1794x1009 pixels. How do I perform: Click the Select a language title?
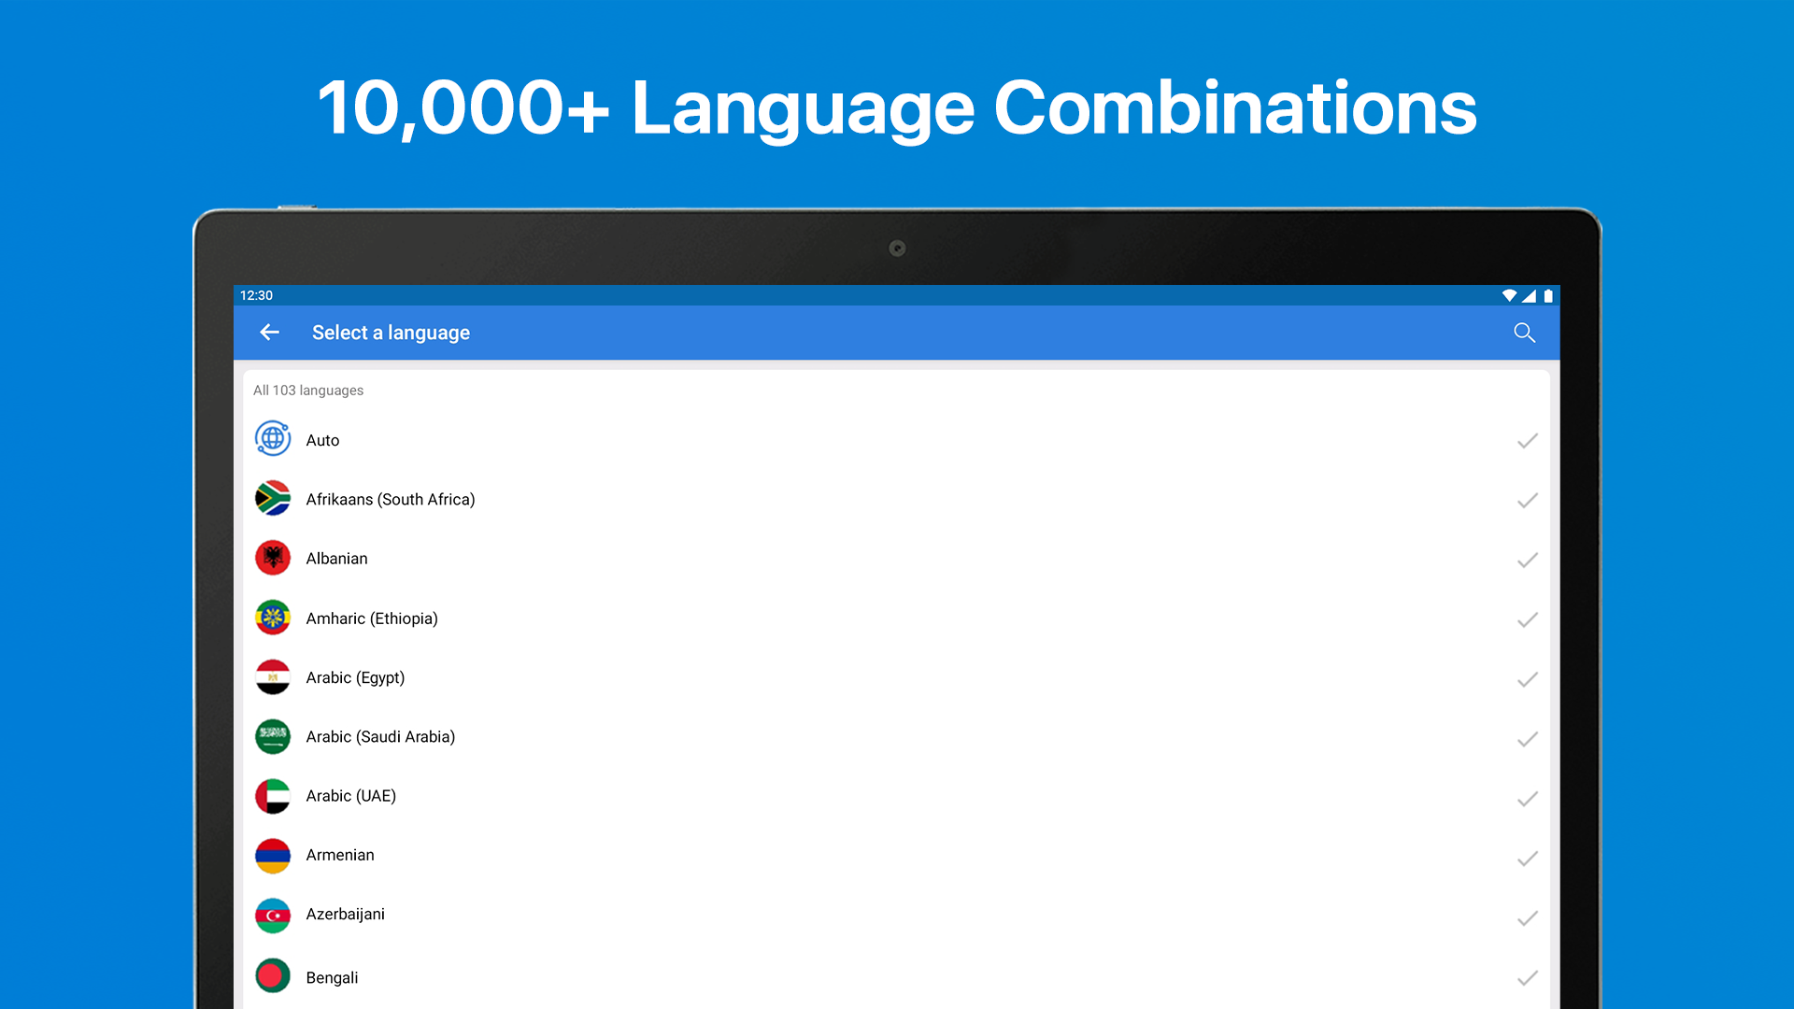[391, 333]
